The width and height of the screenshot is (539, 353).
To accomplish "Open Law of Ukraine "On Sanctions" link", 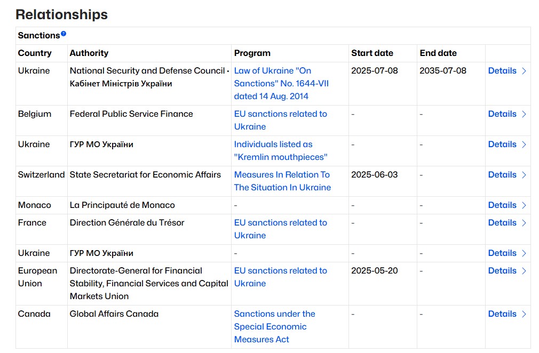I will pos(281,83).
